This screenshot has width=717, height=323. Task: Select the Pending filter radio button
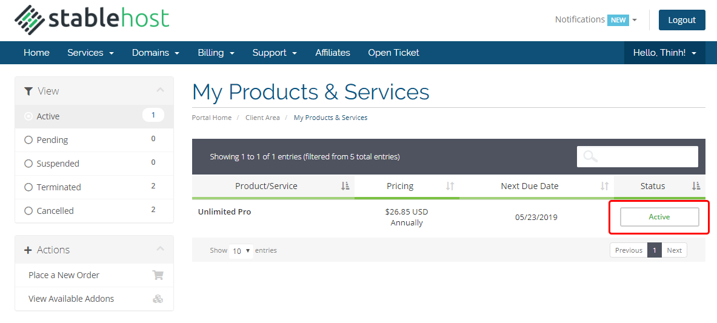tap(28, 140)
